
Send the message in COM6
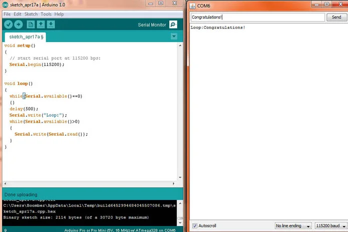pyautogui.click(x=336, y=17)
